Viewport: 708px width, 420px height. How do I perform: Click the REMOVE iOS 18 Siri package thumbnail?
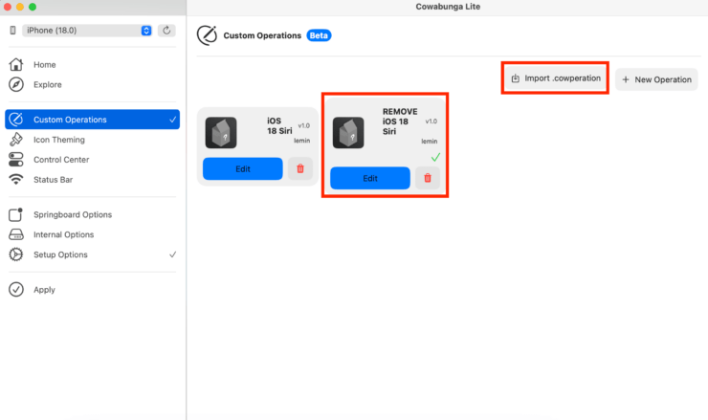coord(348,133)
